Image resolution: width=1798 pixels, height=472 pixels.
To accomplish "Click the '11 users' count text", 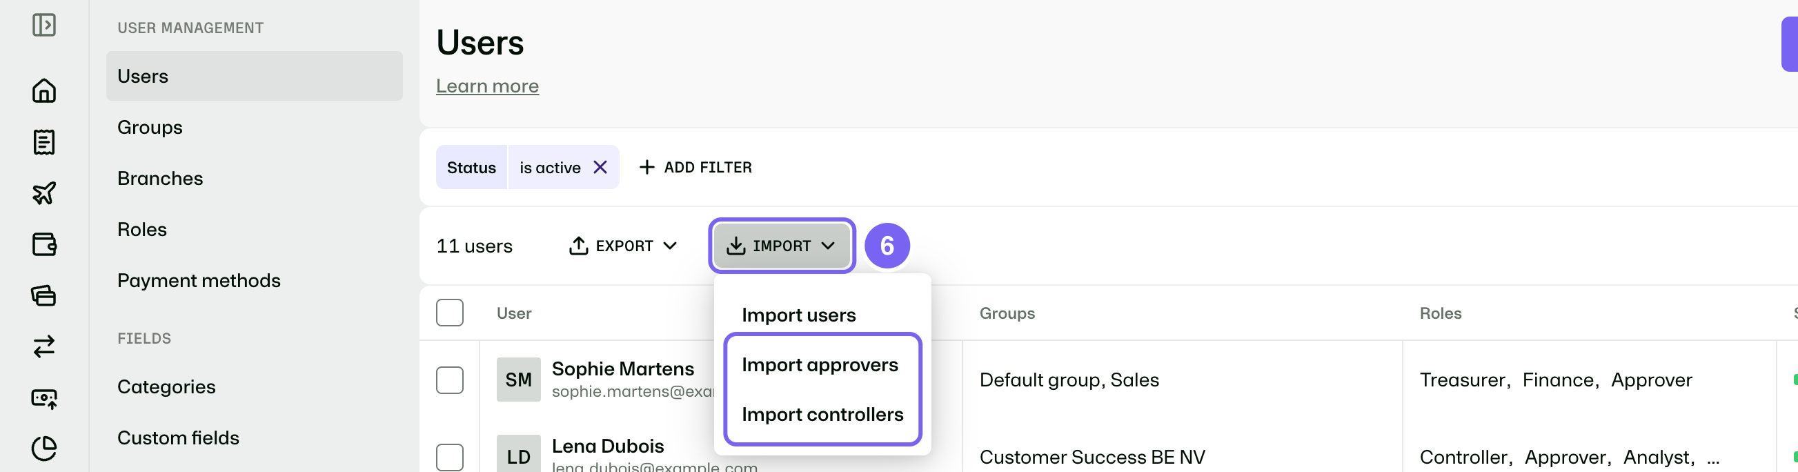I will tap(474, 246).
